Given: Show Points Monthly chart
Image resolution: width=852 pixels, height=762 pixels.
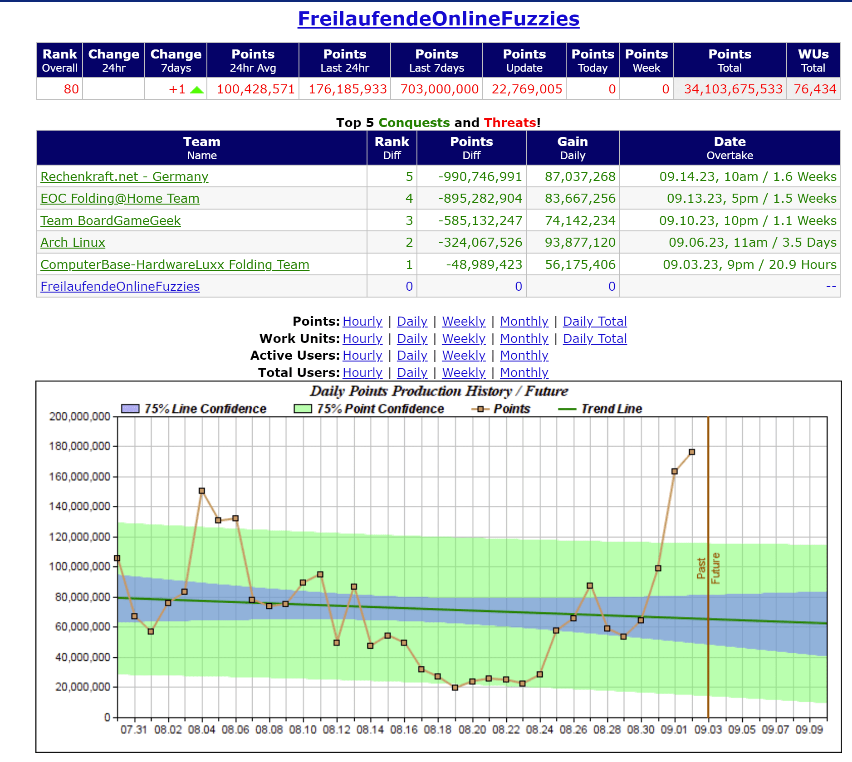Looking at the screenshot, I should click(524, 321).
